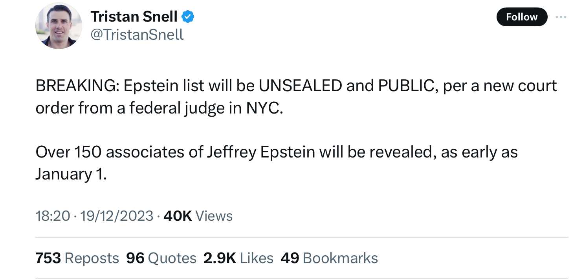Screen dimensions: 583x280
Task: Visit the @TristanSnell handle link
Action: coord(137,35)
